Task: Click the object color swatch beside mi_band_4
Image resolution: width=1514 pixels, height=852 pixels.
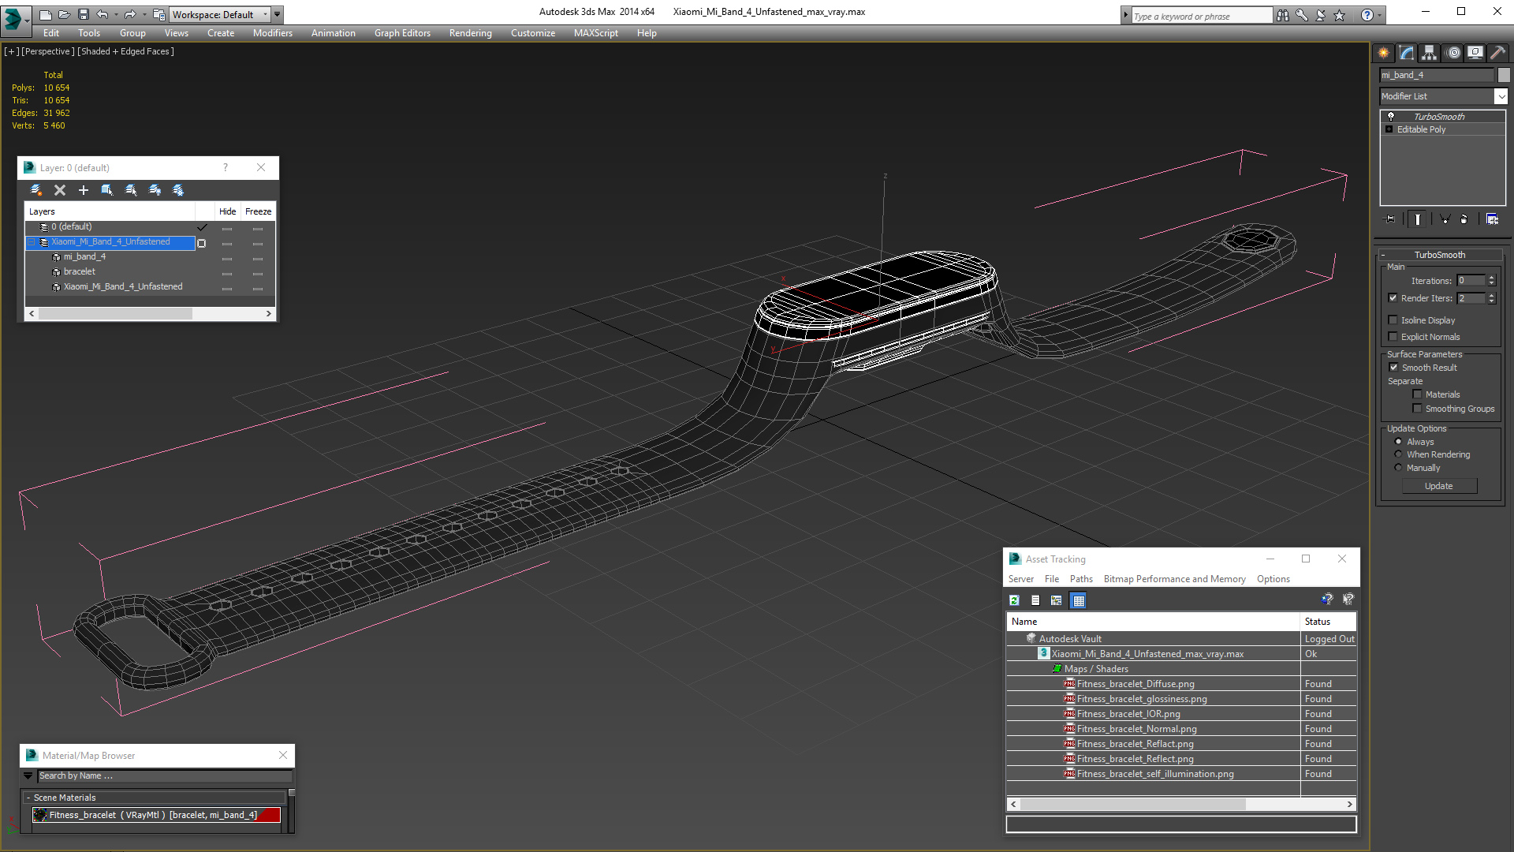Action: 1504,75
